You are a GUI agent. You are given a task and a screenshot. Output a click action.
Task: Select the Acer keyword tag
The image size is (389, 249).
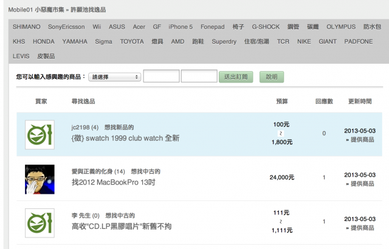(139, 27)
